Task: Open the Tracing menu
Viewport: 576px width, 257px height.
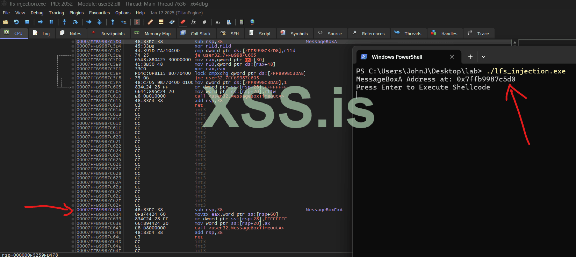Action: [x=56, y=13]
